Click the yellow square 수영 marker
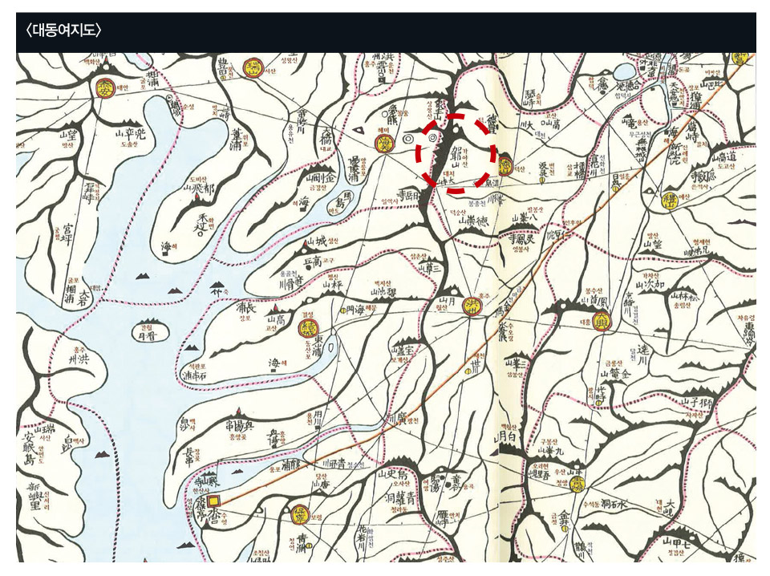 pyautogui.click(x=214, y=501)
